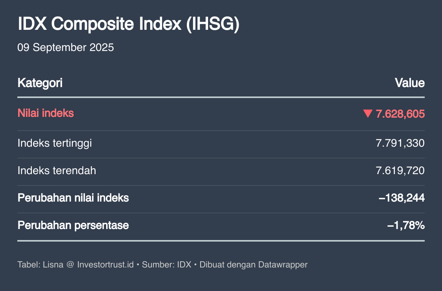Select the Perubahan nilai indeks label
Image resolution: width=442 pixels, height=291 pixels.
pyautogui.click(x=73, y=198)
